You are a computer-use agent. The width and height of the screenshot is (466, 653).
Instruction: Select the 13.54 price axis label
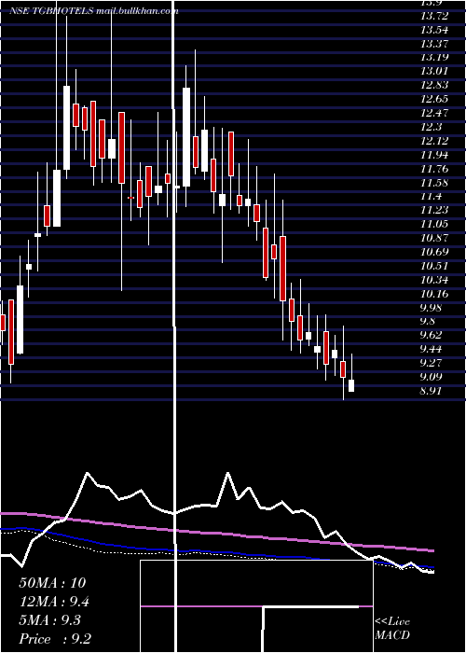pyautogui.click(x=434, y=30)
